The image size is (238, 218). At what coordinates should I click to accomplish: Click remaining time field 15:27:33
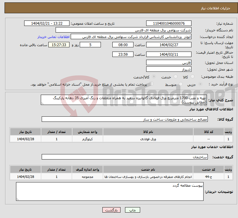click(59, 45)
